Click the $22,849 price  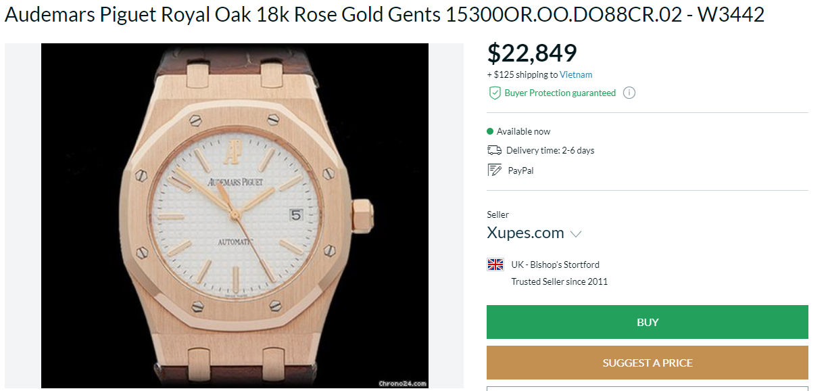tap(532, 53)
